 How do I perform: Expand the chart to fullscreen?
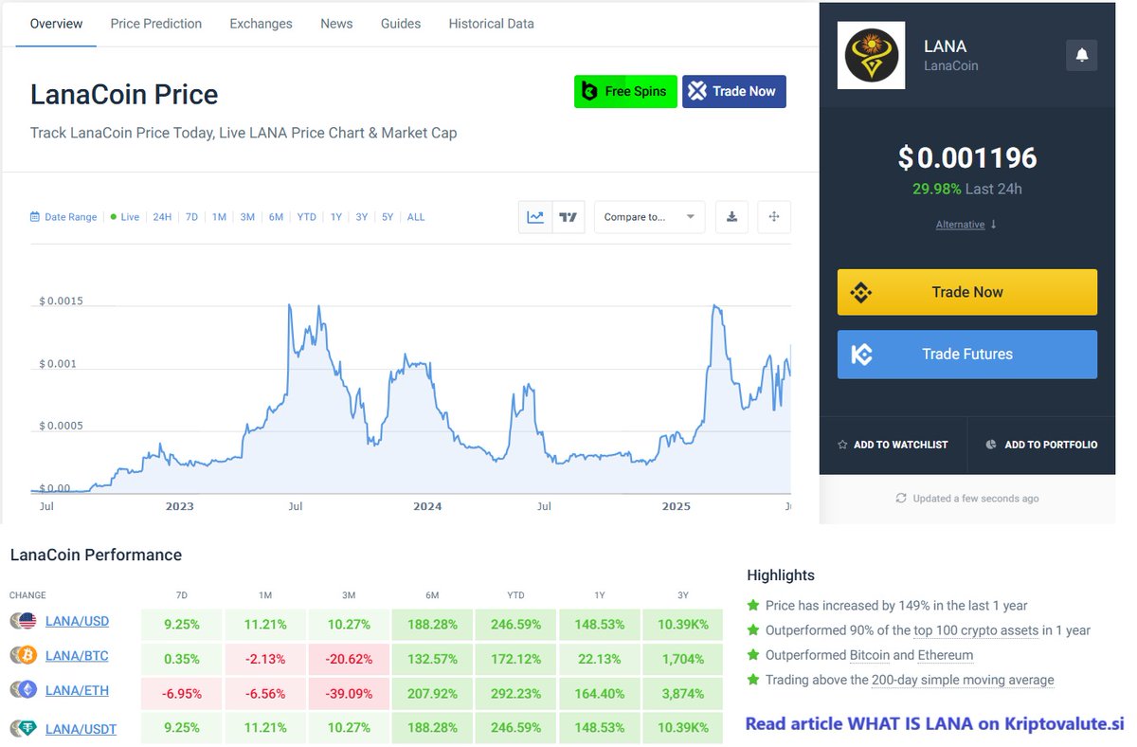pyautogui.click(x=774, y=217)
